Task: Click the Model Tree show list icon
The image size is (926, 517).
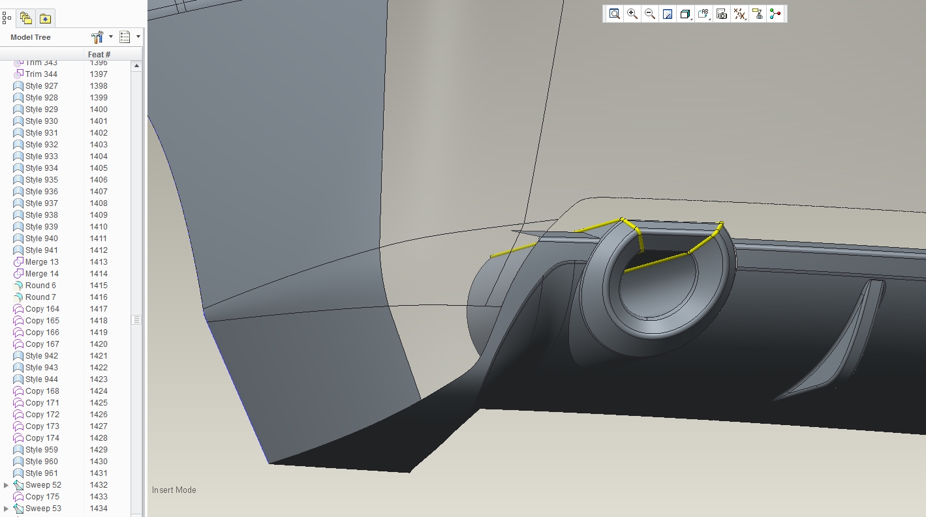Action: [125, 37]
